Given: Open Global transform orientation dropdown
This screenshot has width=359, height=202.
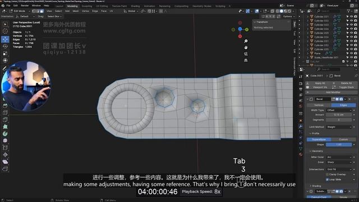Looking at the screenshot, I should pyautogui.click(x=131, y=11).
